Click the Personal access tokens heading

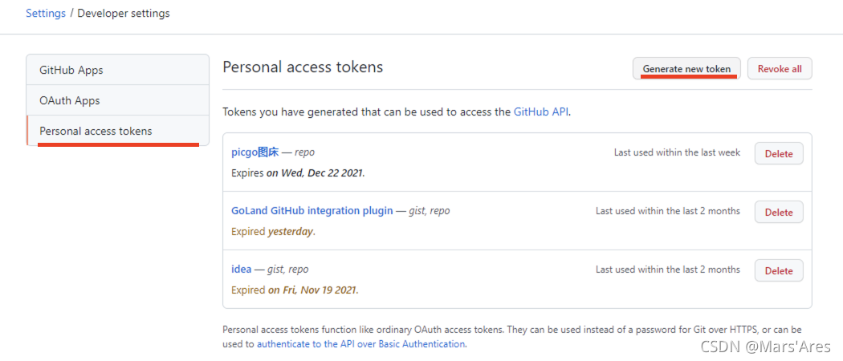tap(303, 67)
